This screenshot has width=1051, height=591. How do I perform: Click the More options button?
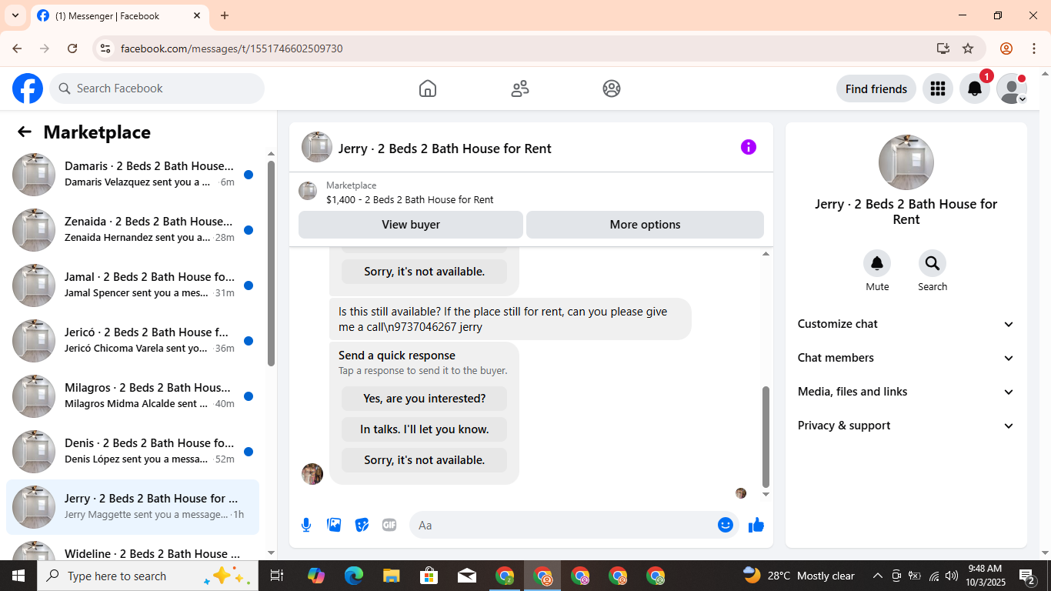tap(645, 225)
